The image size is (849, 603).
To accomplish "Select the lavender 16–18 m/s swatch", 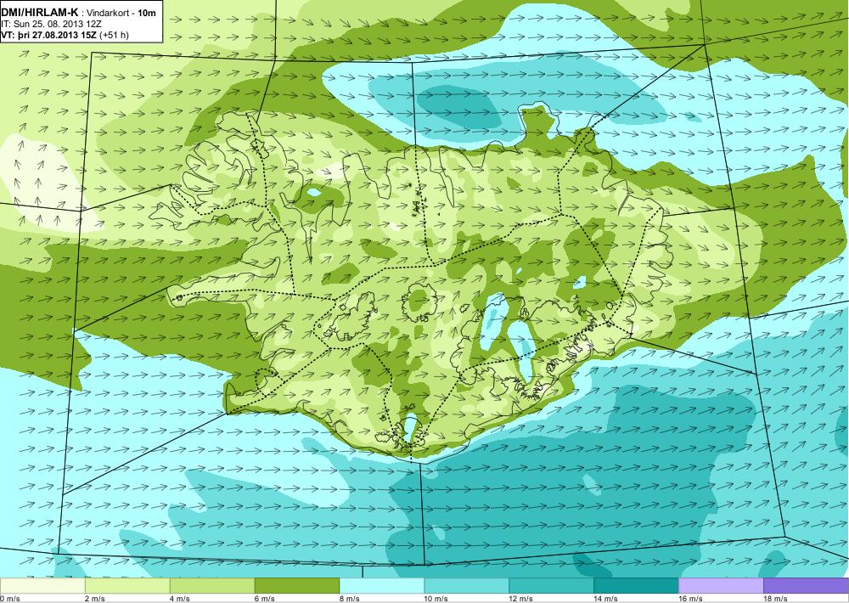I will pyautogui.click(x=721, y=586).
